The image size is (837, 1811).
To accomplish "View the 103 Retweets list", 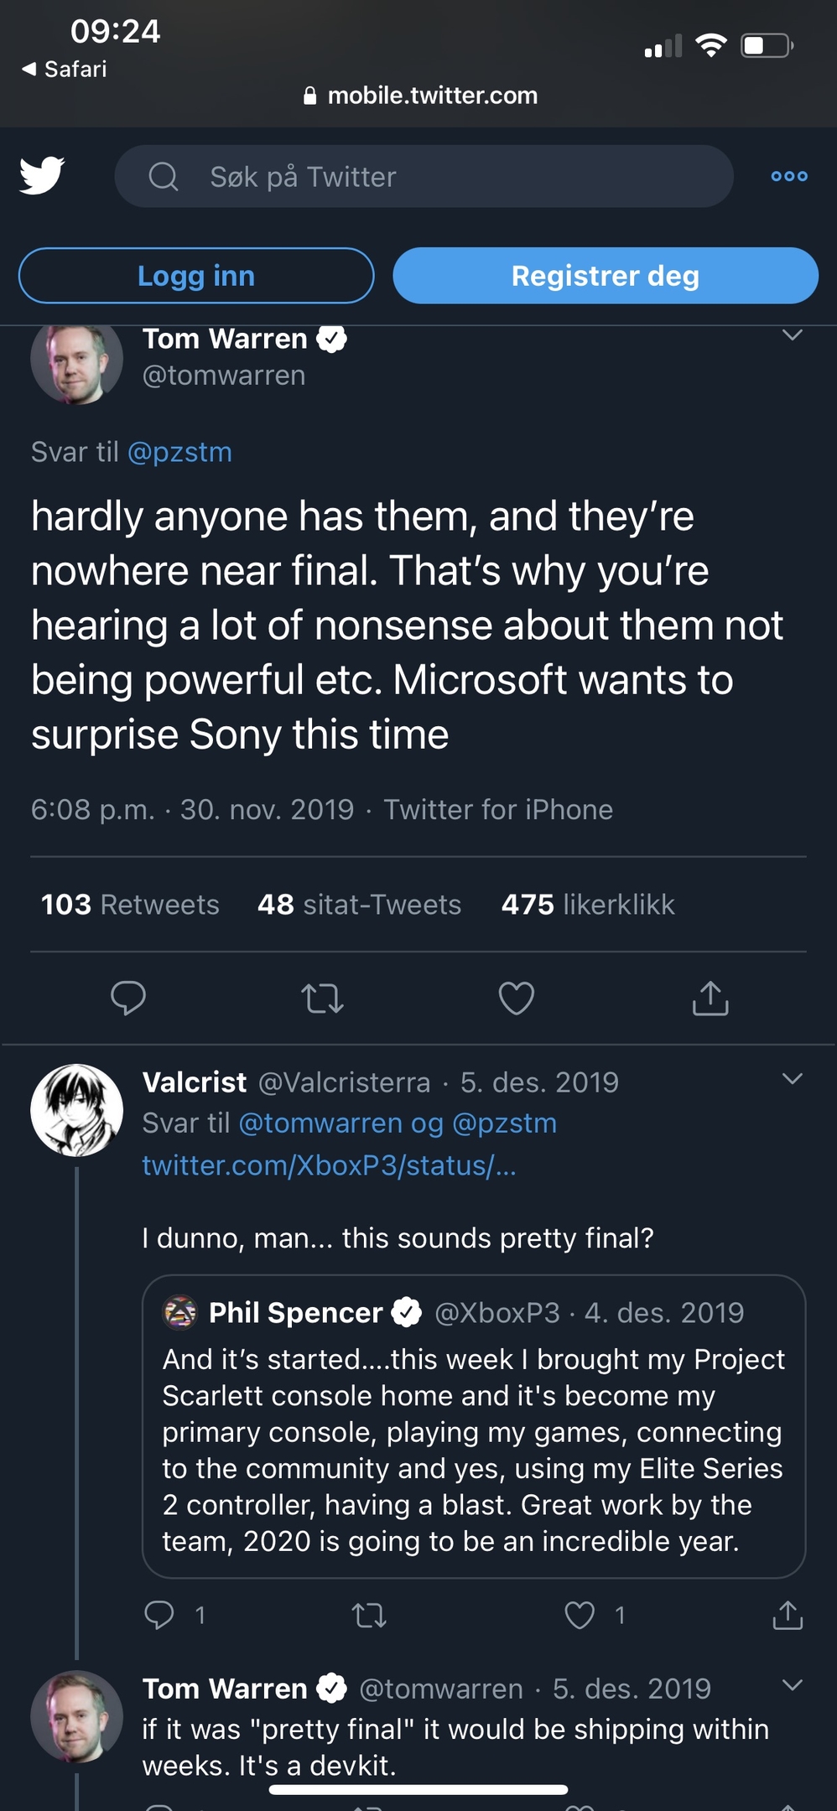I will (130, 905).
